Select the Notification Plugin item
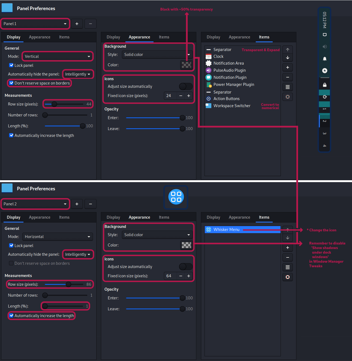The height and width of the screenshot is (361, 352). [230, 77]
